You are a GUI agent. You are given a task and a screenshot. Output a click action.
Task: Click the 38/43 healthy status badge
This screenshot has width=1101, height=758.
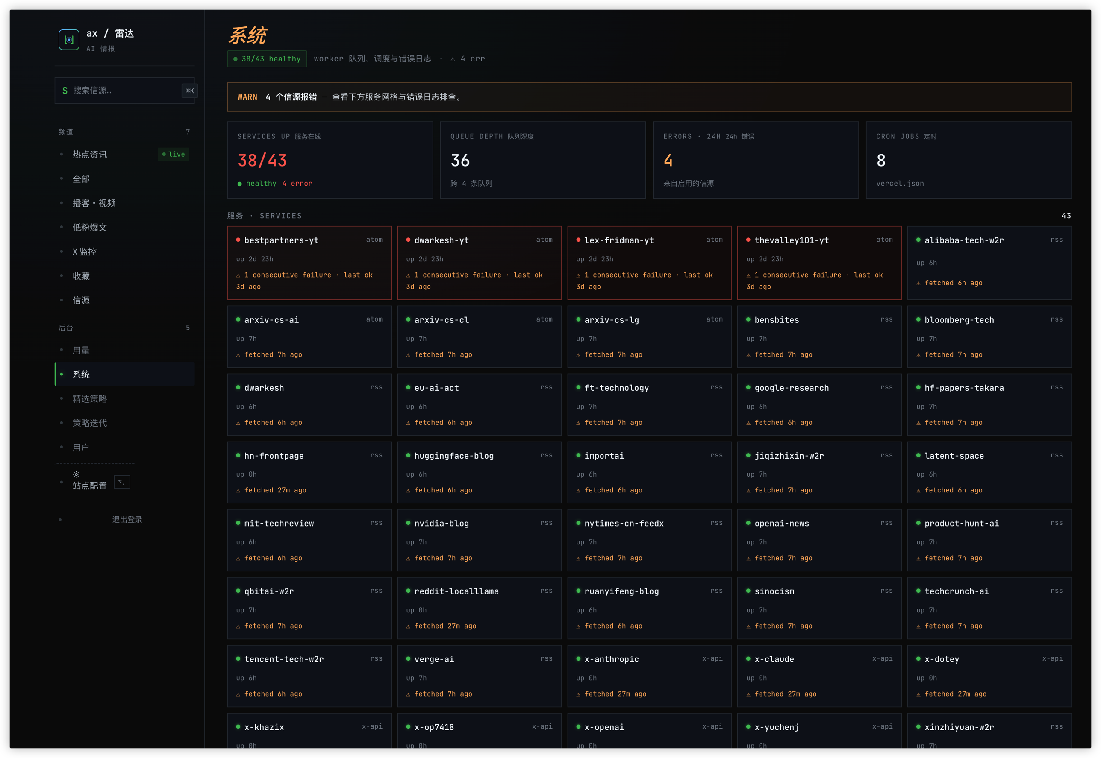click(x=267, y=59)
